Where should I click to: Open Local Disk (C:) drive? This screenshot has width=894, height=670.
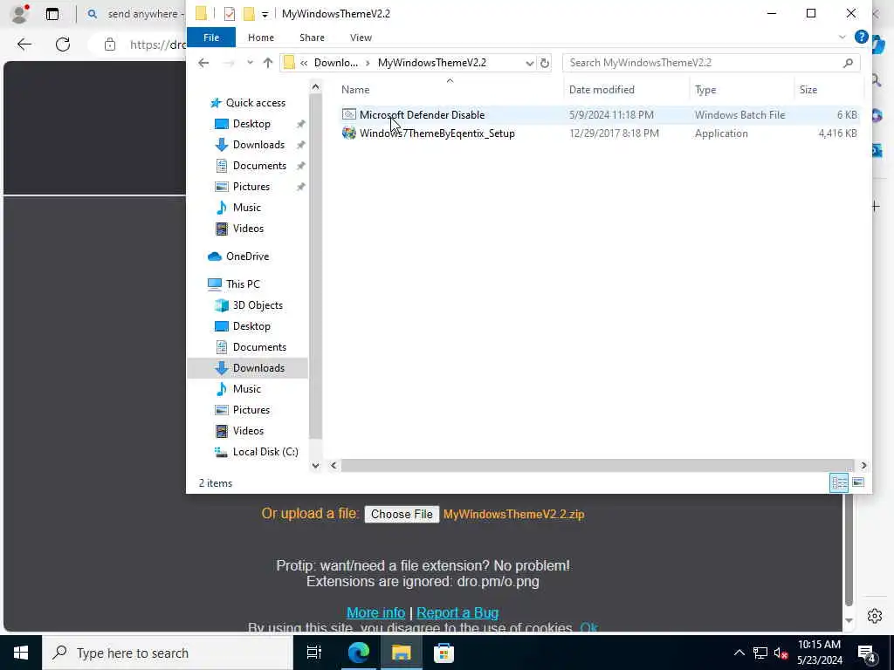(x=265, y=452)
